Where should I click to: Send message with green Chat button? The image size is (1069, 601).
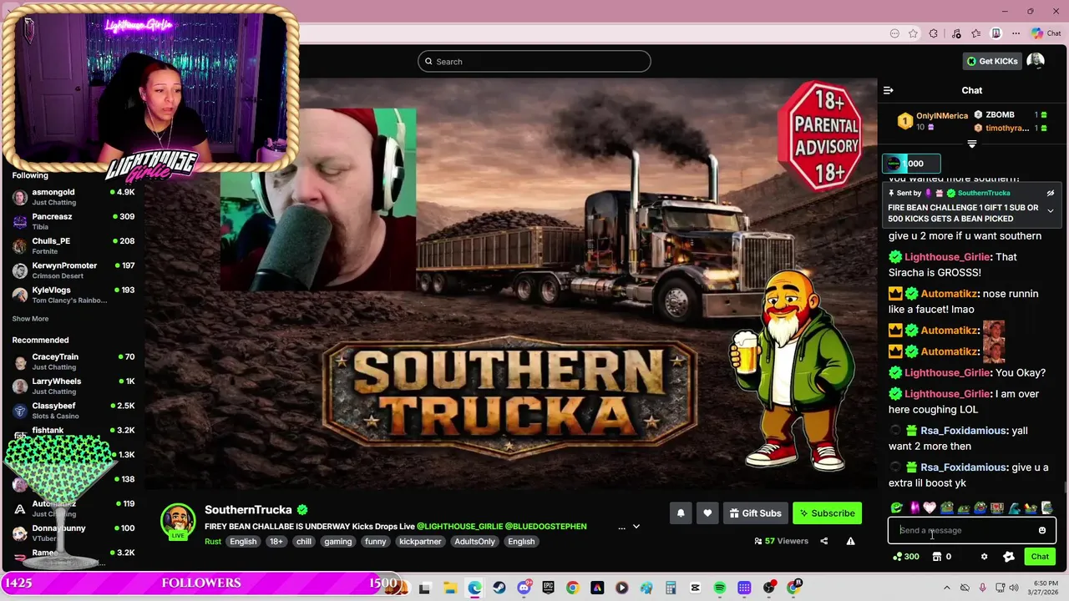(1040, 557)
